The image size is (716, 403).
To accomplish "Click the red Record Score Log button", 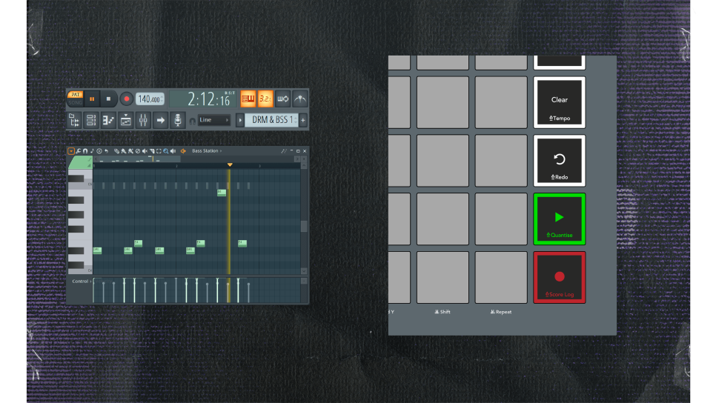I will pos(560,278).
